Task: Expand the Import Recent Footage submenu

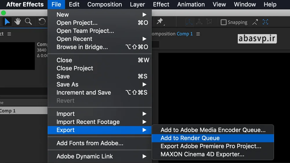Action: point(100,122)
